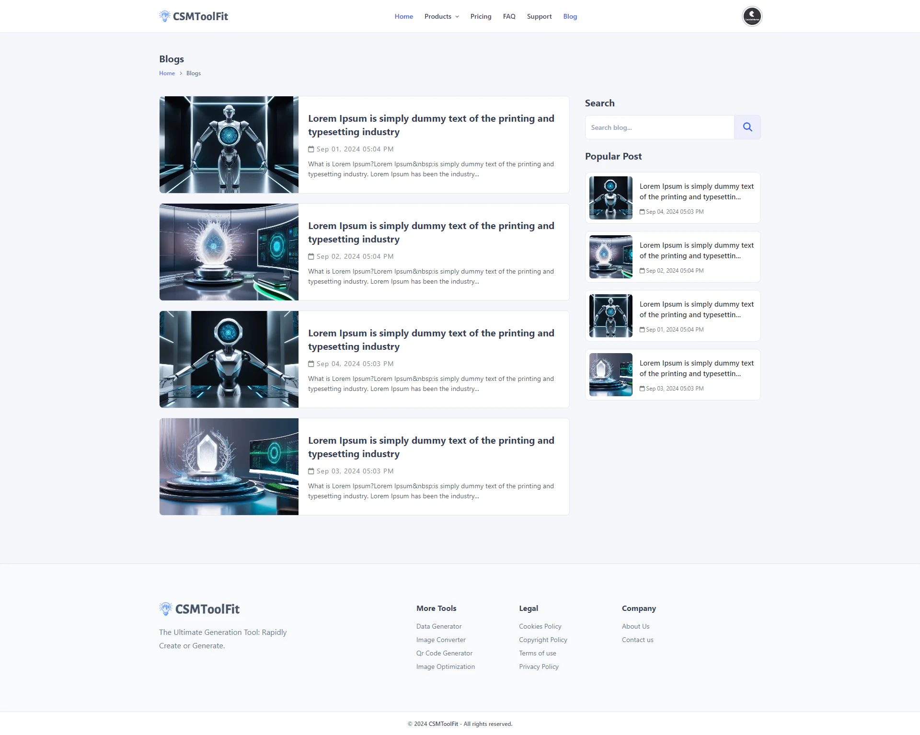The width and height of the screenshot is (920, 735).
Task: Open the Blog nav item
Action: [x=570, y=16]
